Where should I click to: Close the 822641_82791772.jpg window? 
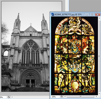tap(98, 15)
